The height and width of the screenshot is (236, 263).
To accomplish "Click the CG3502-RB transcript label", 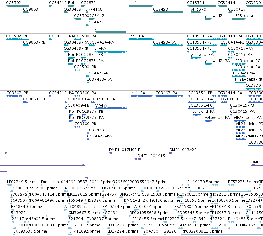I will pyautogui.click(x=17, y=36).
